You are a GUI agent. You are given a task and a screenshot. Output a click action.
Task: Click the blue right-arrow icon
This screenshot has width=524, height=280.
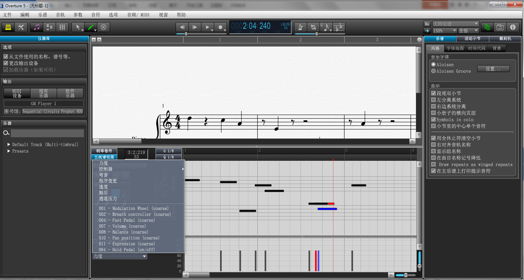427,30
